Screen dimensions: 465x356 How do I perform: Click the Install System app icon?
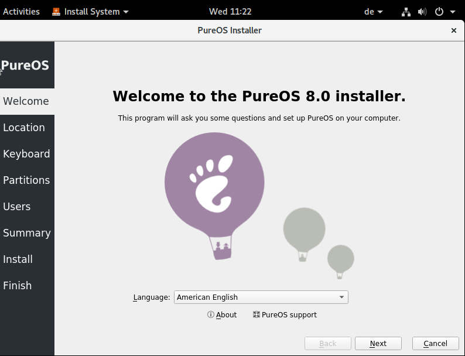coord(56,12)
